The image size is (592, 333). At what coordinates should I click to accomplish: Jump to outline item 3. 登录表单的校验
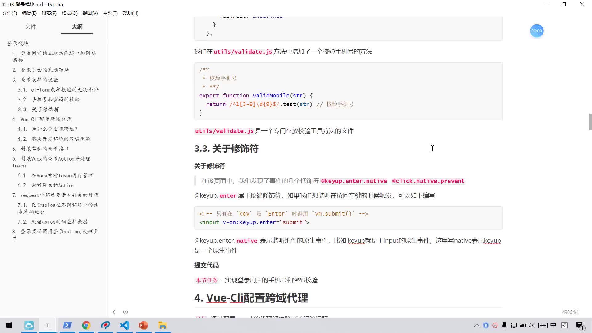click(35, 80)
